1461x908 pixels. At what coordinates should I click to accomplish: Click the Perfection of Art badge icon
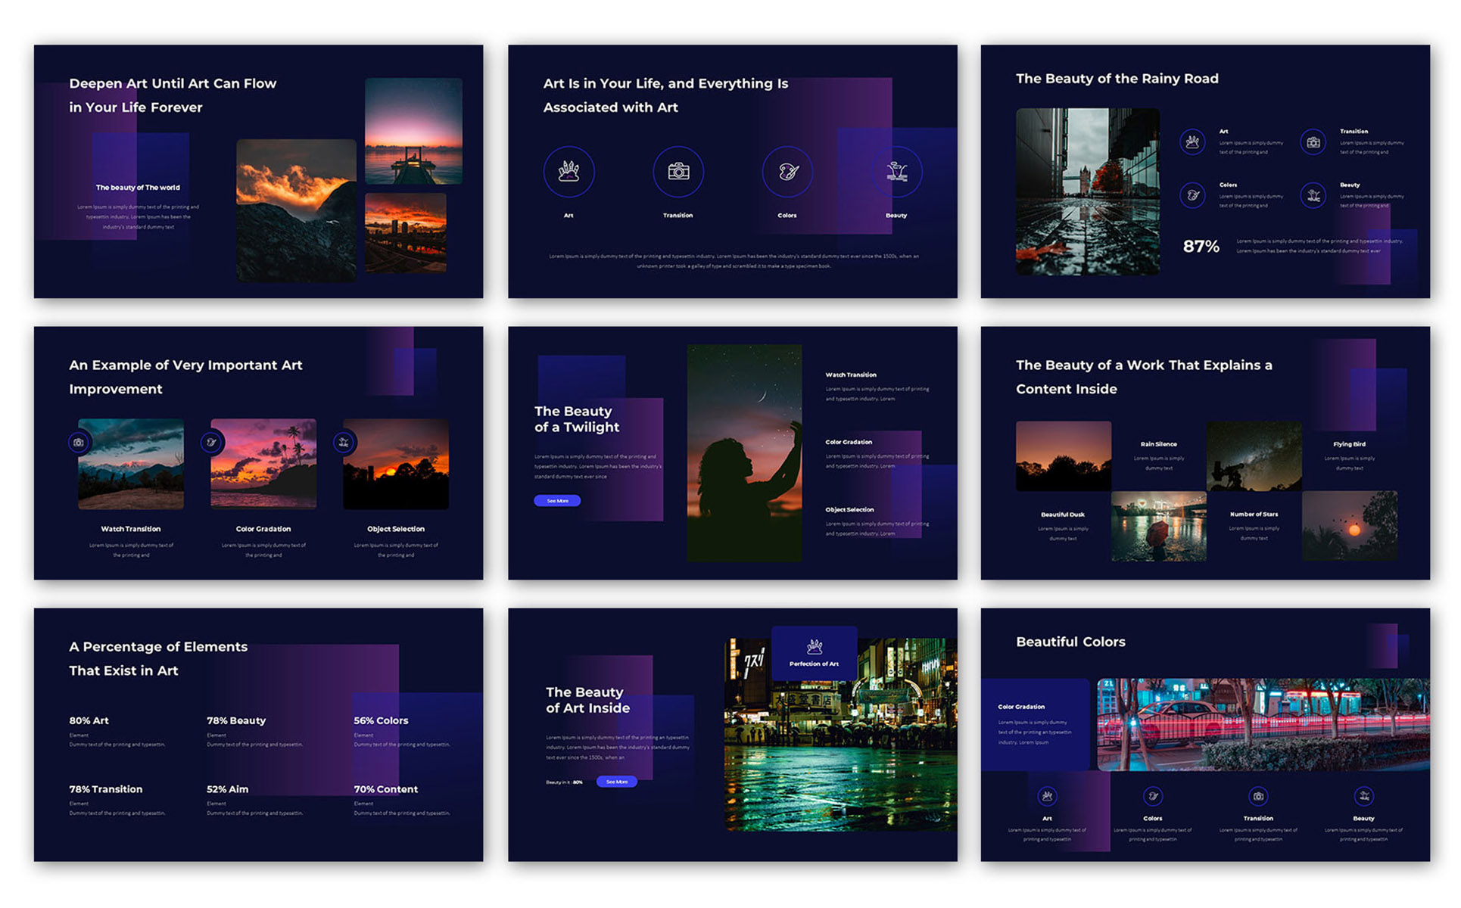pyautogui.click(x=814, y=647)
